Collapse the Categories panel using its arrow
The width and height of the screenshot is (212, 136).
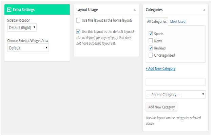pyautogui.click(x=204, y=10)
